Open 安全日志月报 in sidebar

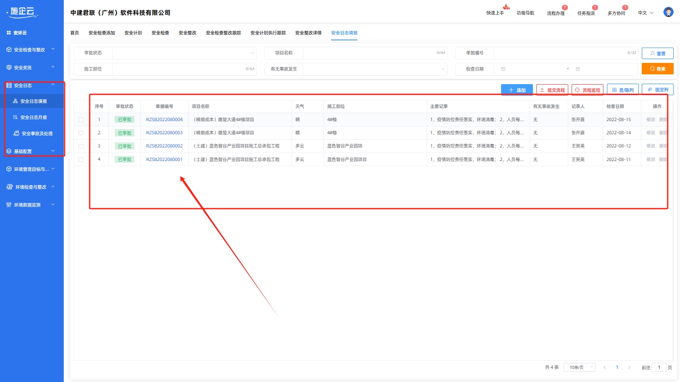(34, 117)
